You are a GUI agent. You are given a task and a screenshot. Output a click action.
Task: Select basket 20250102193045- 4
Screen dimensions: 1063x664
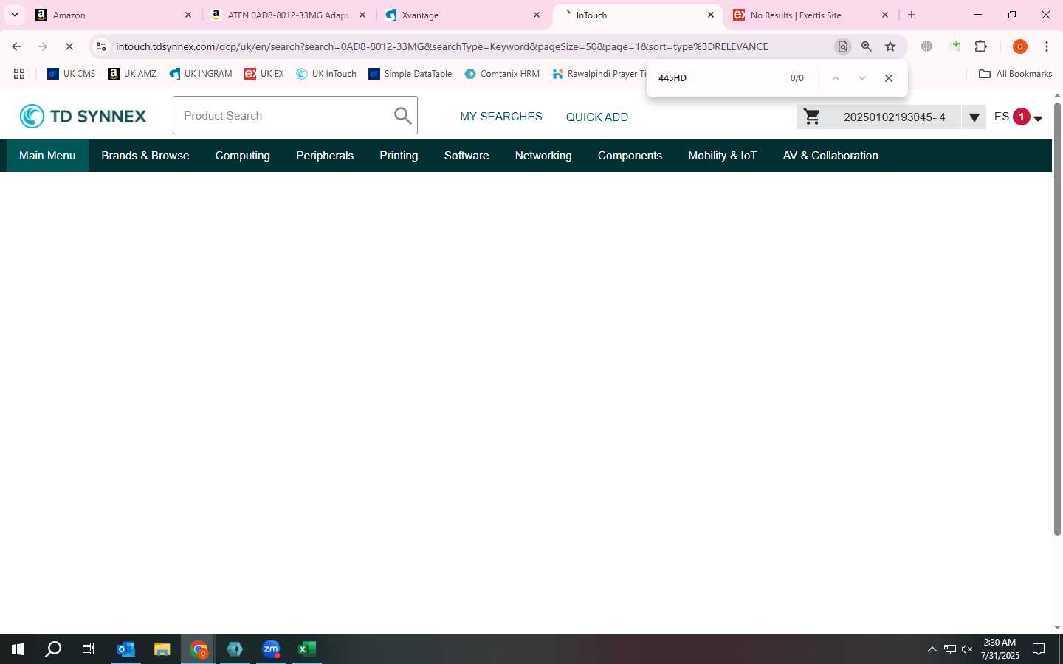[x=894, y=117]
